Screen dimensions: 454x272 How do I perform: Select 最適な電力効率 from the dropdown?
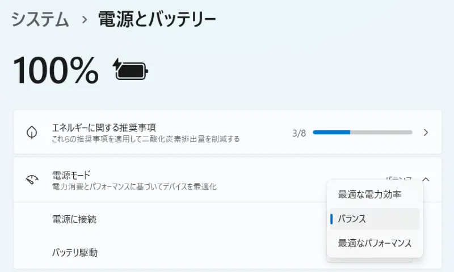tap(370, 194)
